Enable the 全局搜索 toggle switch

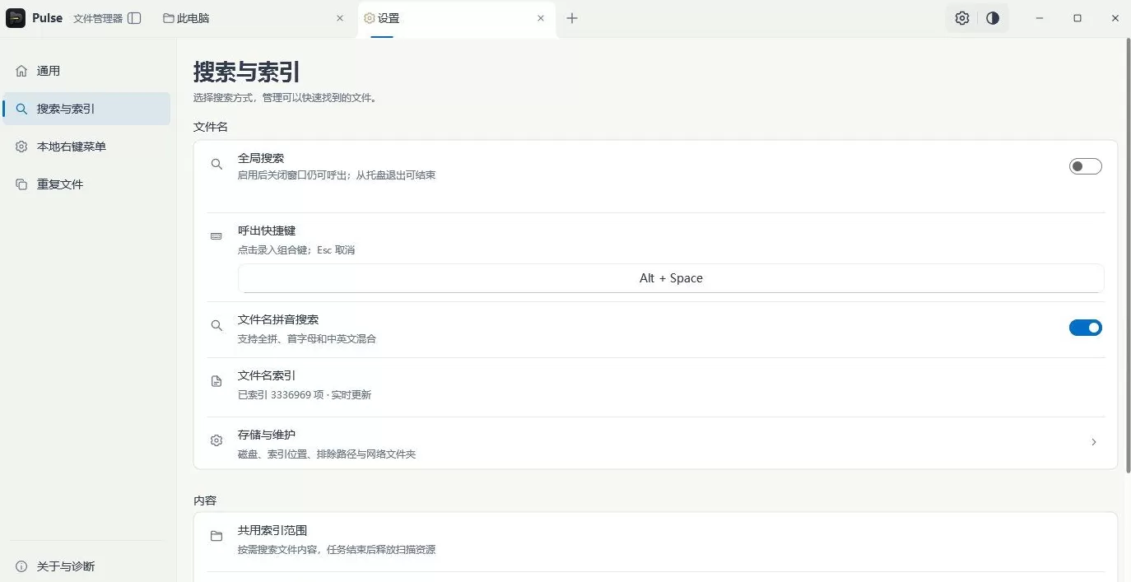point(1085,166)
